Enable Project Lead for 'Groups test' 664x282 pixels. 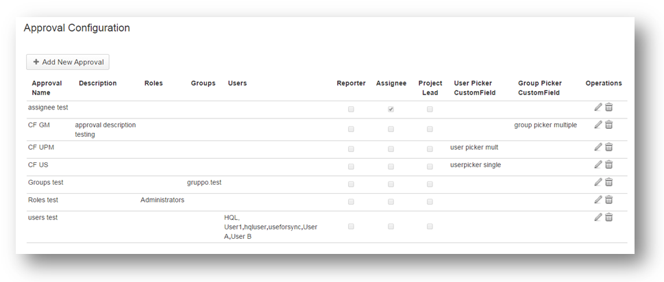pyautogui.click(x=430, y=184)
